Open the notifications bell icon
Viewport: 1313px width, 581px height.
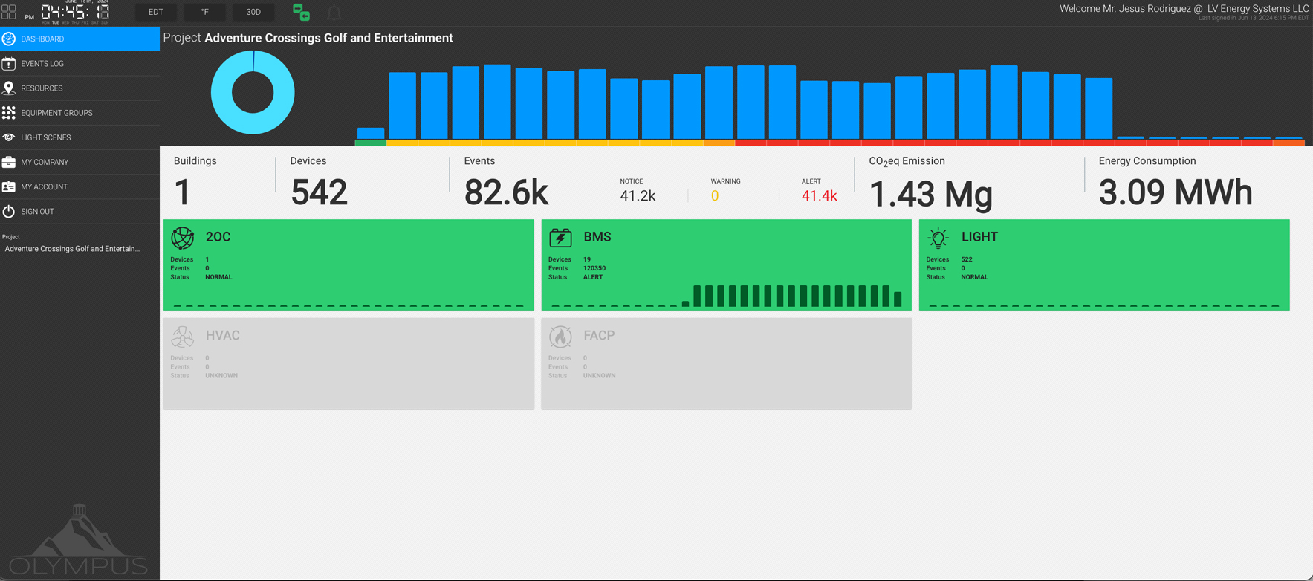pos(334,12)
